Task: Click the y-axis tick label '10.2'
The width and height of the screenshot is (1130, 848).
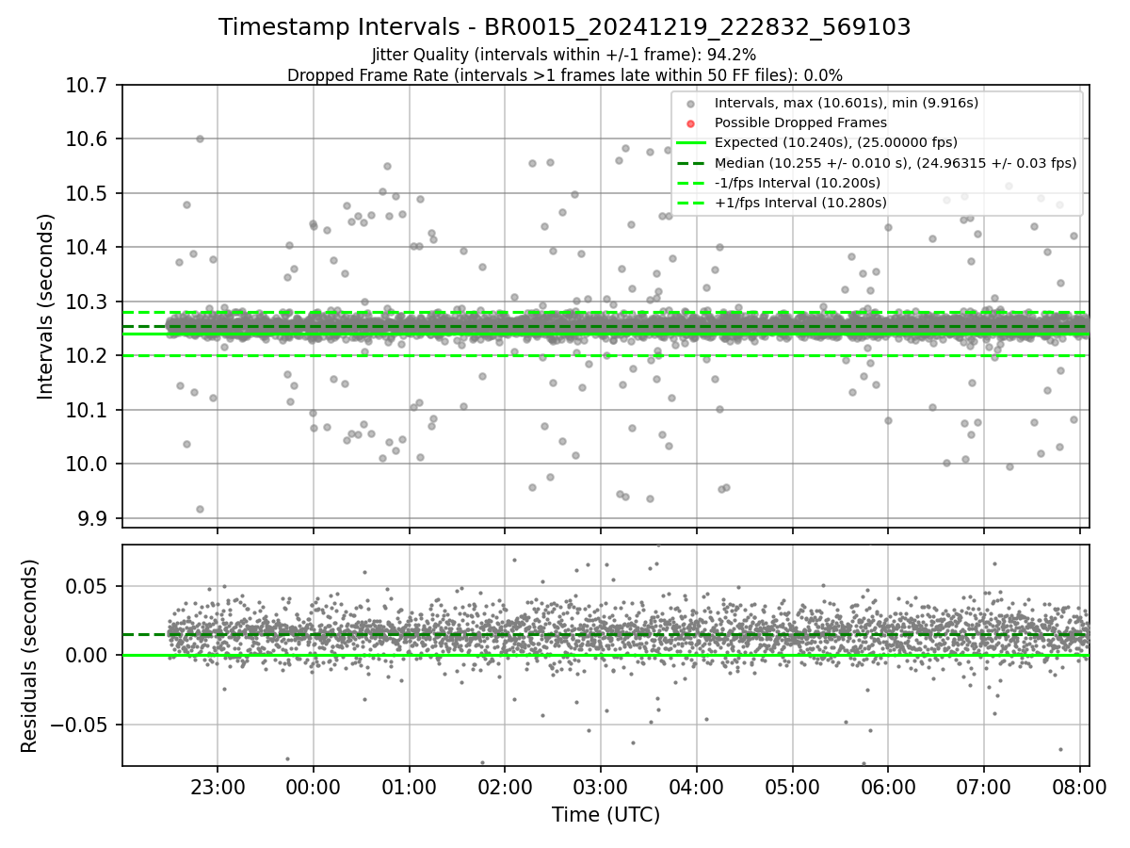Action: point(89,356)
